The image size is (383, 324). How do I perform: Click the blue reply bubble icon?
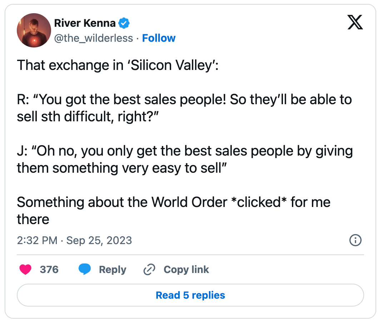point(85,269)
